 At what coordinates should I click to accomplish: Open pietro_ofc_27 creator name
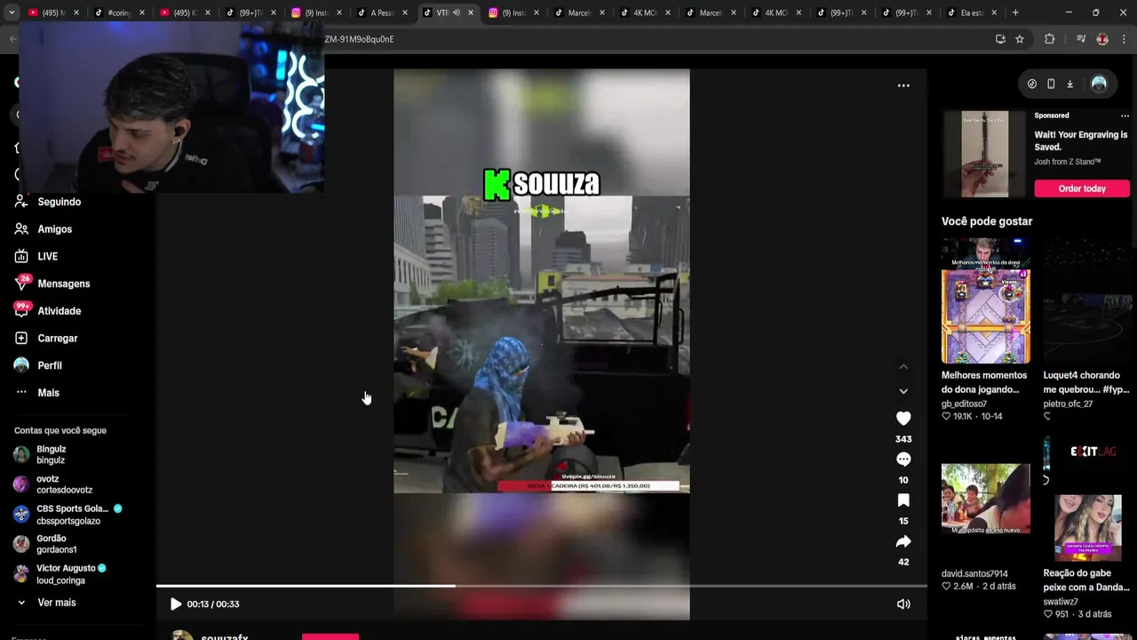1068,404
